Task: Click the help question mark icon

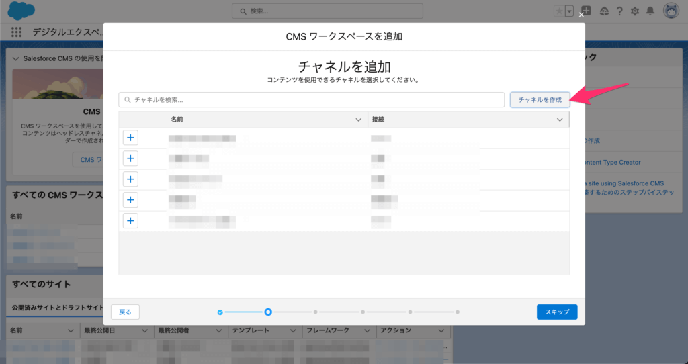Action: click(x=619, y=11)
